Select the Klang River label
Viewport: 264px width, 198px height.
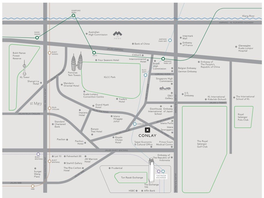point(248,16)
